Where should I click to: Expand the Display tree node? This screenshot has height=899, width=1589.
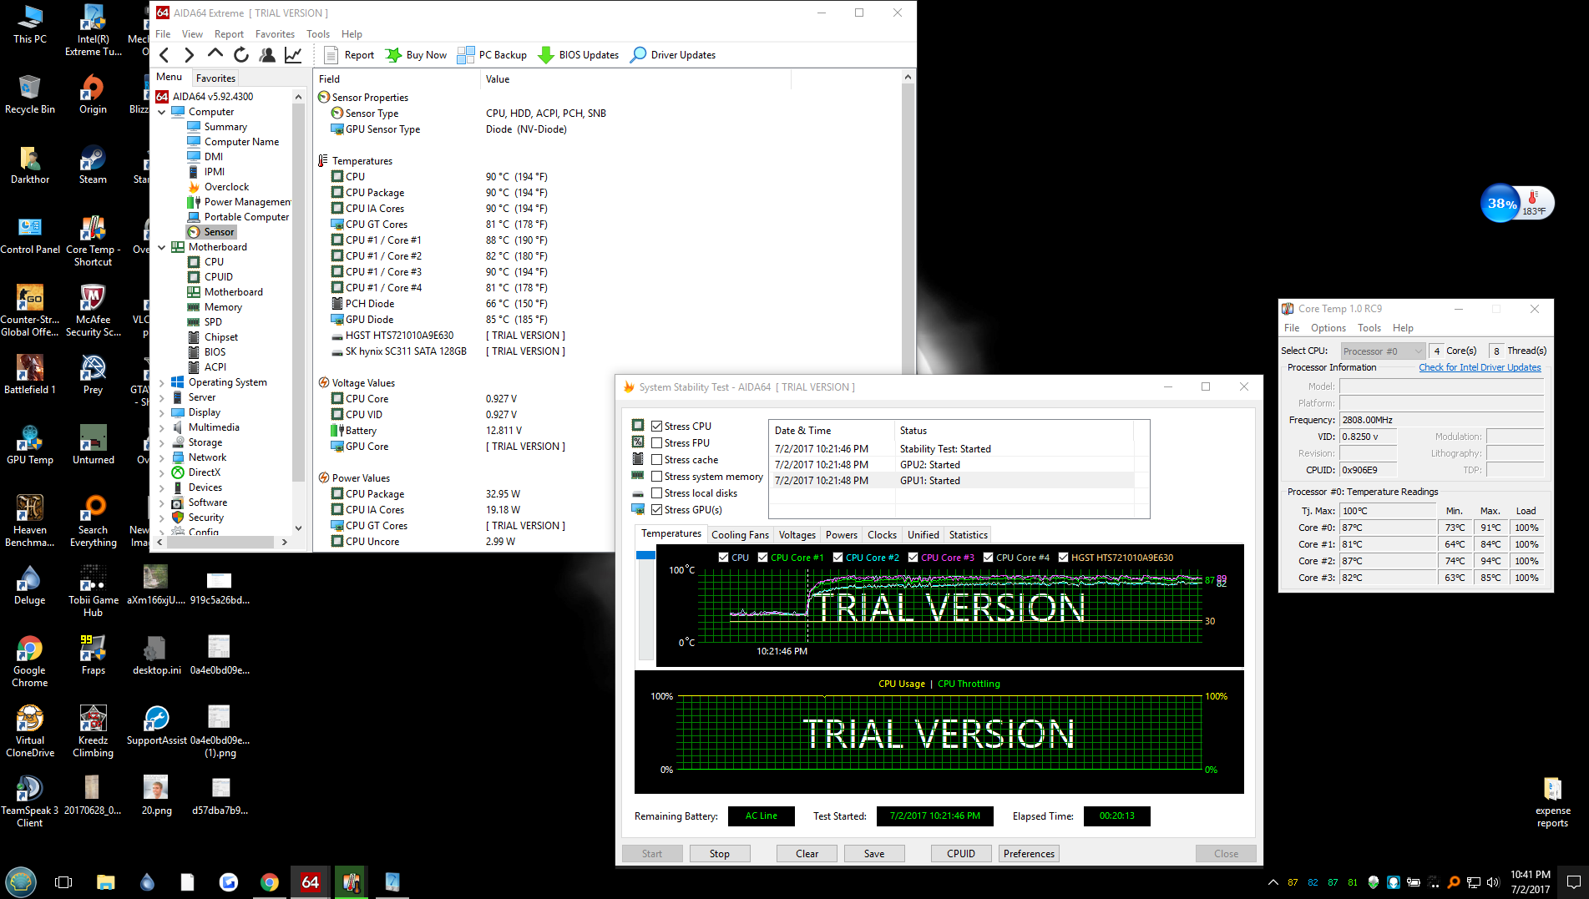click(162, 412)
